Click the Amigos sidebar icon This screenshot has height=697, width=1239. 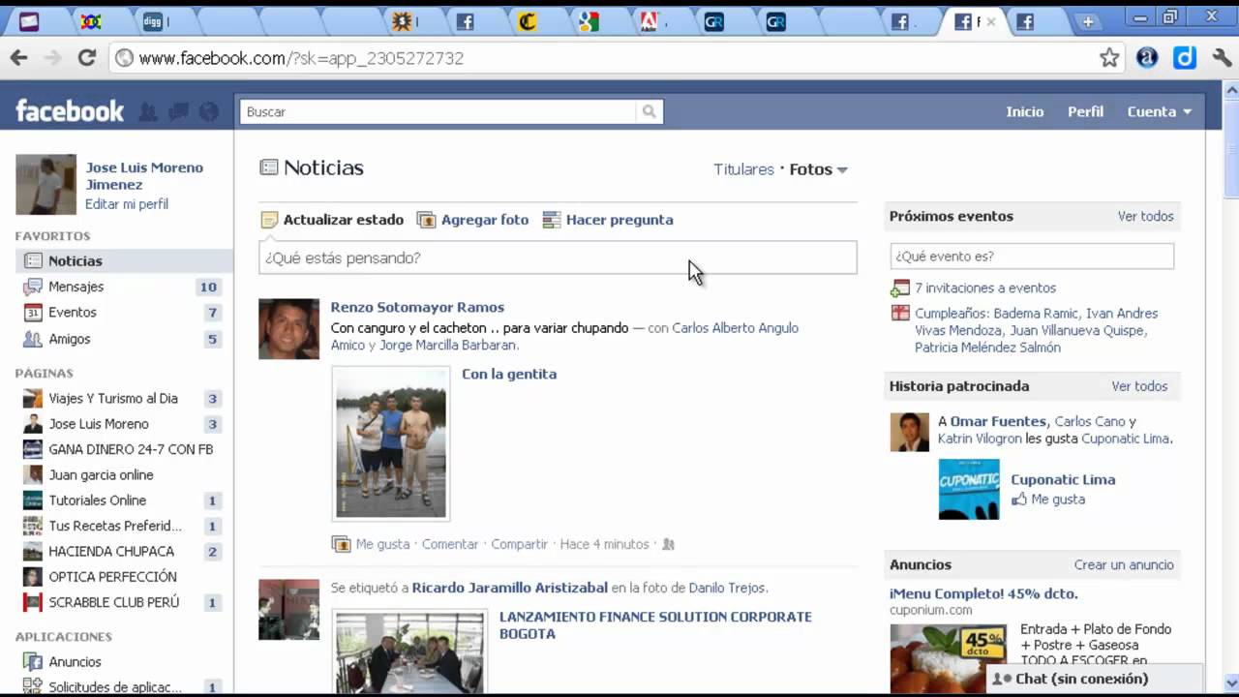pos(33,339)
